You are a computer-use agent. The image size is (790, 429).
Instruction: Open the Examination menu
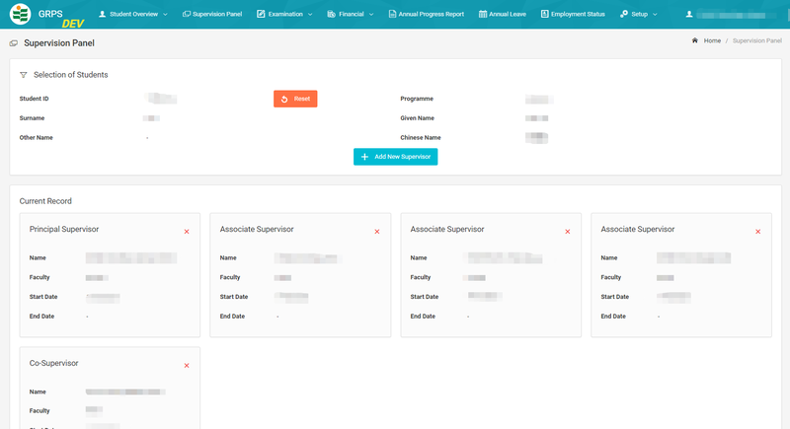284,14
